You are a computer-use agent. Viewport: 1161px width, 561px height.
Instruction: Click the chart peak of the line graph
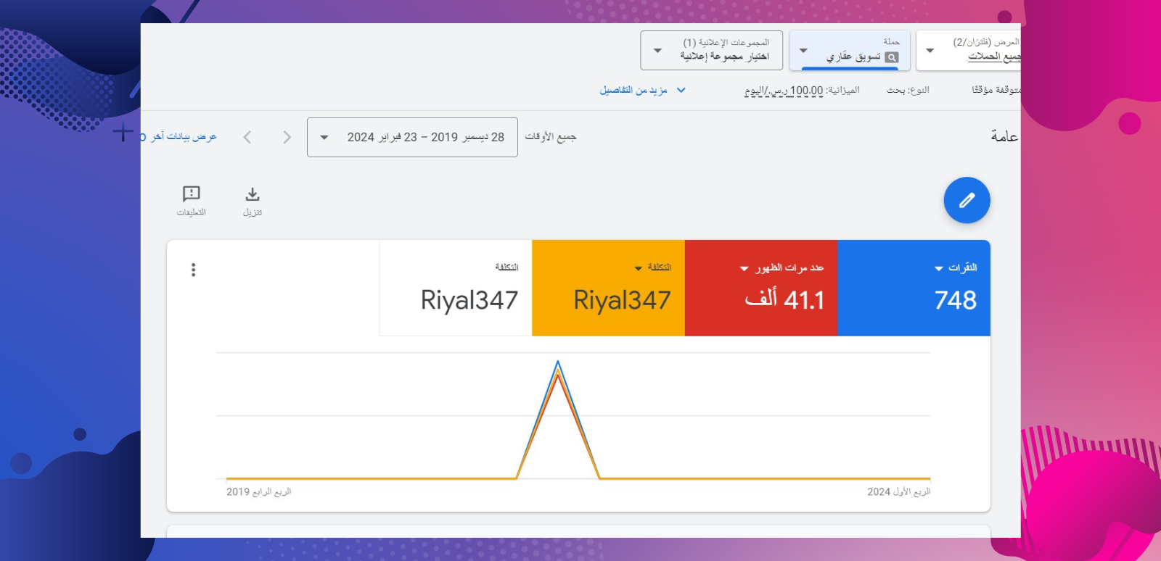coord(557,362)
